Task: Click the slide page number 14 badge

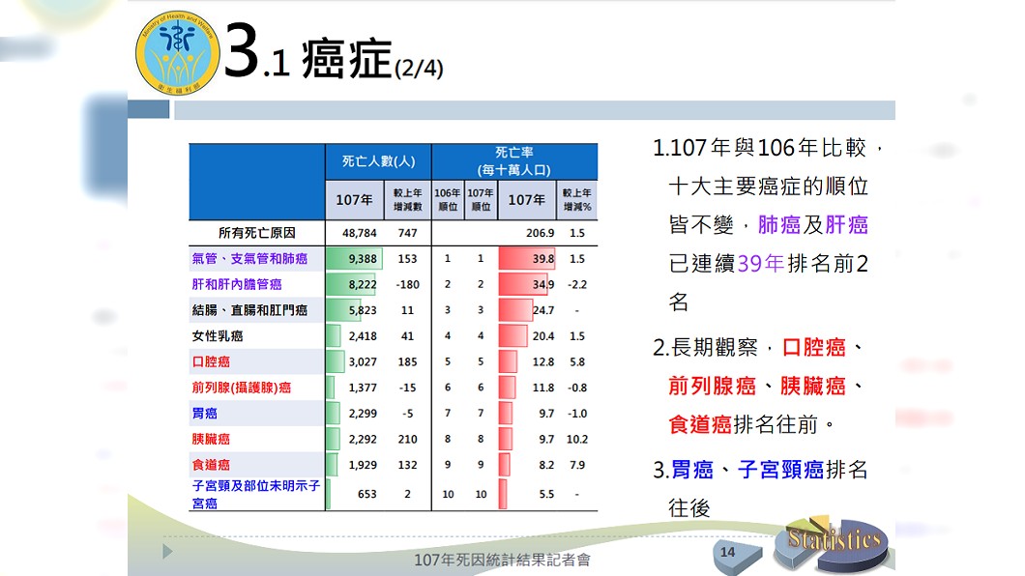Action: (x=736, y=556)
